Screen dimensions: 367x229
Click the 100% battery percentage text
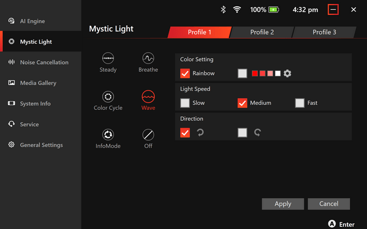(x=258, y=10)
